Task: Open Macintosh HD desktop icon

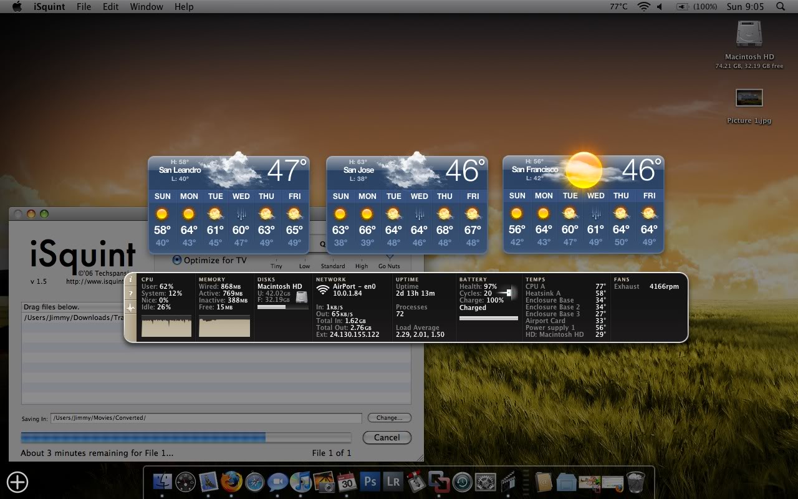Action: pos(749,34)
